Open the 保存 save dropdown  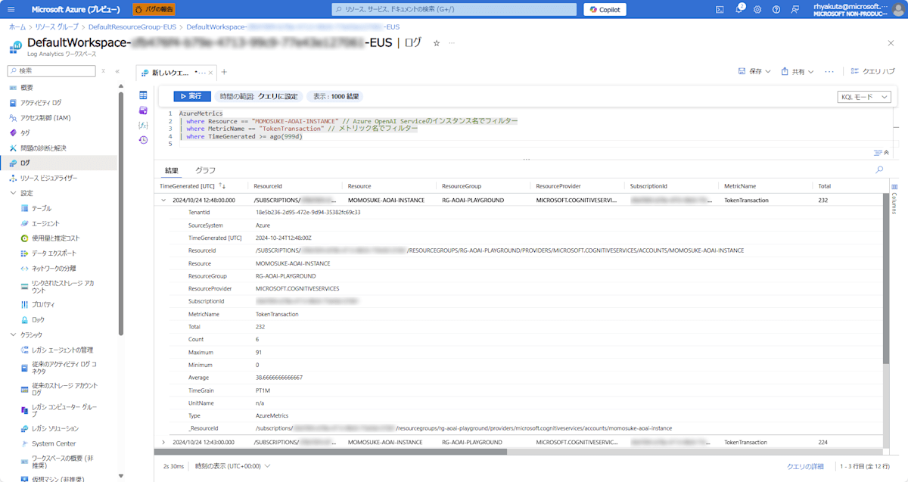[x=754, y=71]
